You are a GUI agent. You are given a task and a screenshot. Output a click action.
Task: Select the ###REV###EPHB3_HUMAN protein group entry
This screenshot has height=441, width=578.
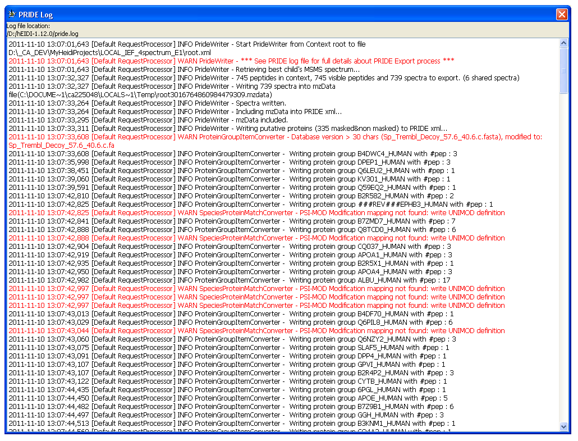pyautogui.click(x=250, y=204)
